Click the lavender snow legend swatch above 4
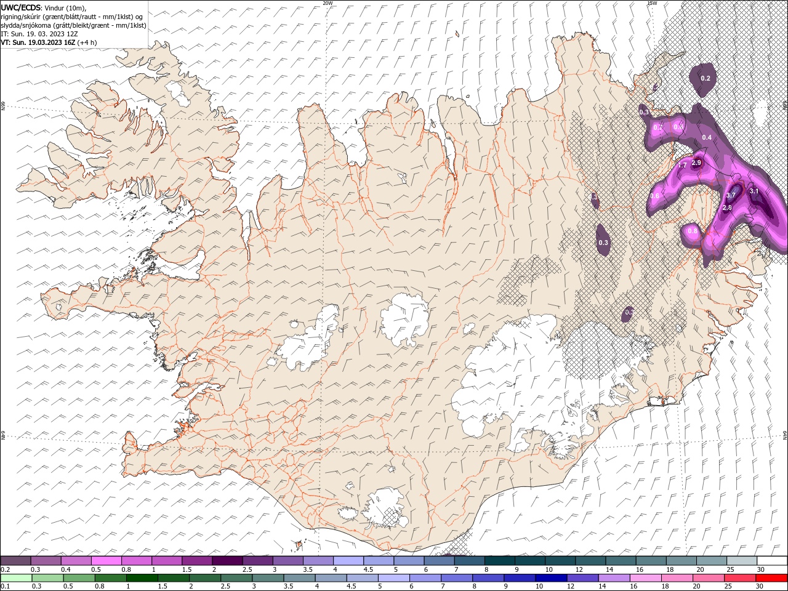Image resolution: width=788 pixels, height=591 pixels. [x=348, y=561]
